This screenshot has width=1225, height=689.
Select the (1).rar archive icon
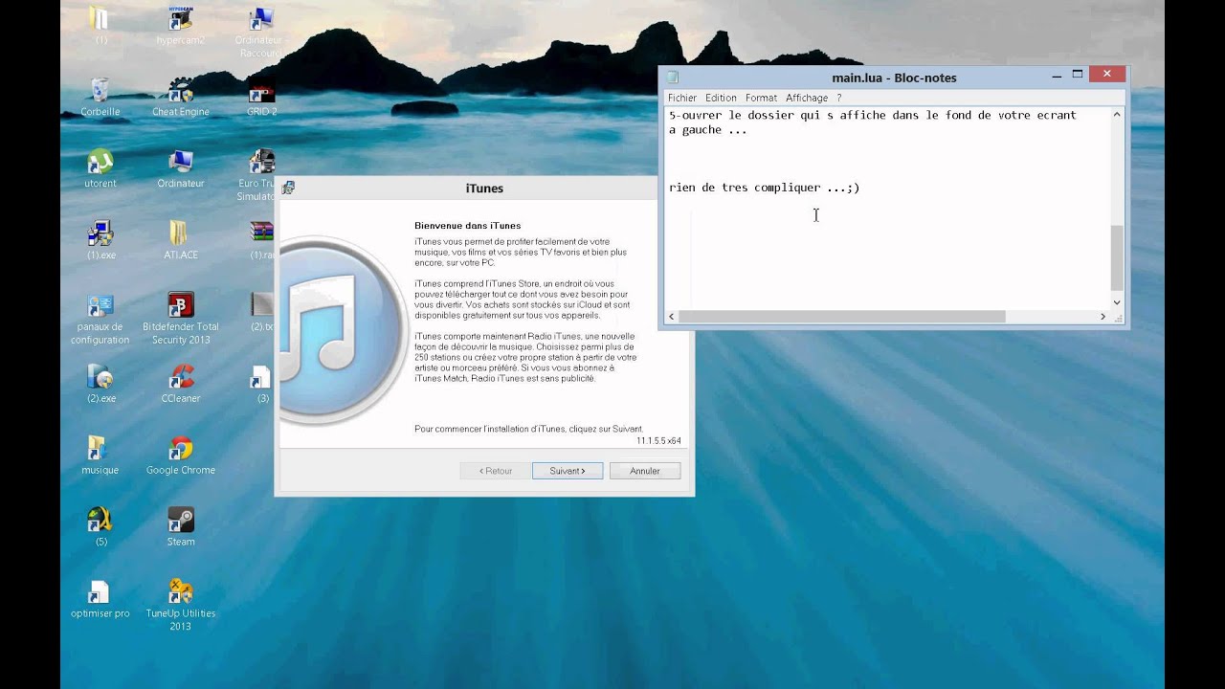click(262, 241)
